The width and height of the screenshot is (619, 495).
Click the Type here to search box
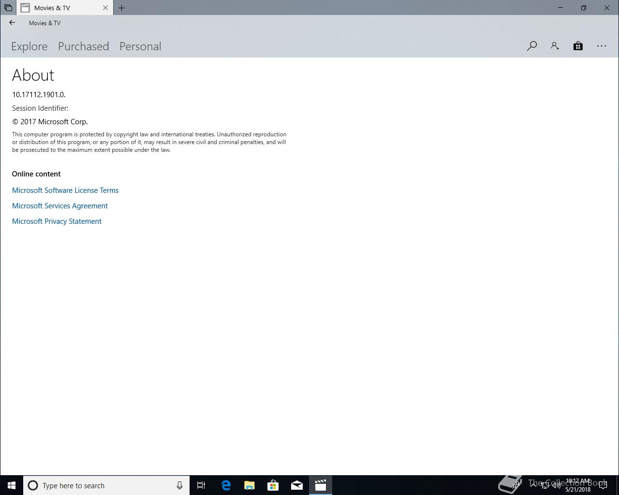(106, 485)
